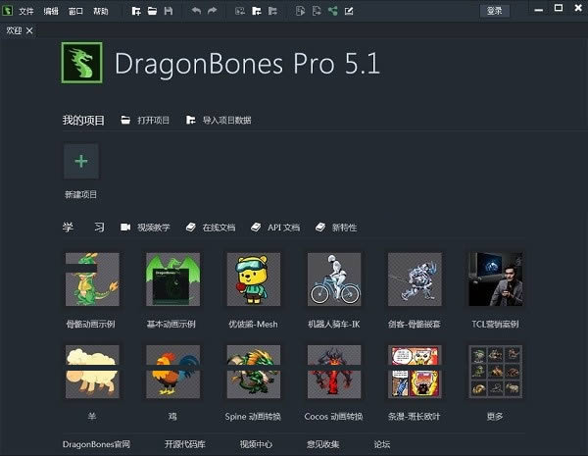
Task: Open 在线文档 online docs
Action: click(x=211, y=228)
